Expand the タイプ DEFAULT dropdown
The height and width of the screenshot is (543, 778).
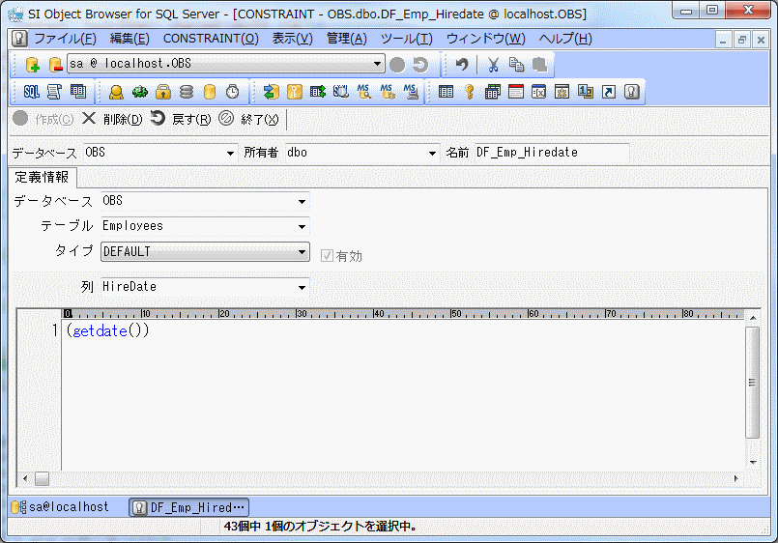(x=302, y=252)
